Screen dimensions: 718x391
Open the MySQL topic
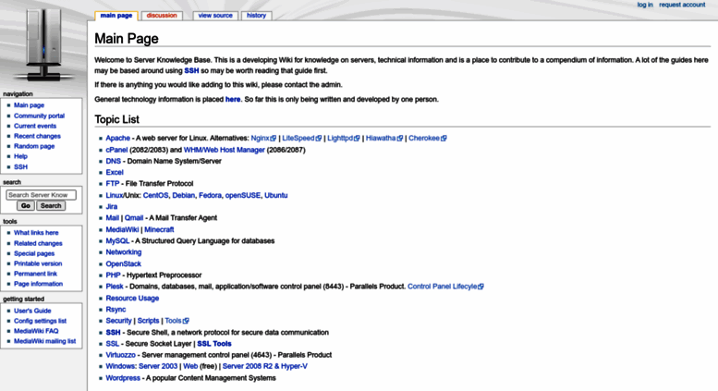point(117,241)
